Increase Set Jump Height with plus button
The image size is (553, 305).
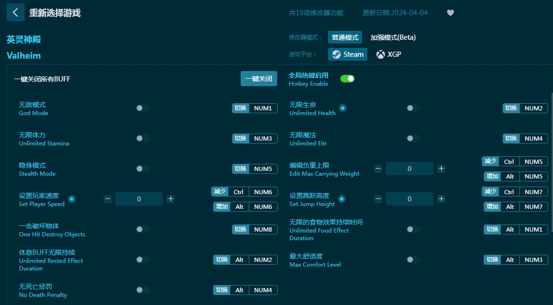pos(441,199)
